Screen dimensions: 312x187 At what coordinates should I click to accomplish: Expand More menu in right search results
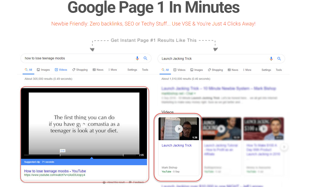click(247, 70)
